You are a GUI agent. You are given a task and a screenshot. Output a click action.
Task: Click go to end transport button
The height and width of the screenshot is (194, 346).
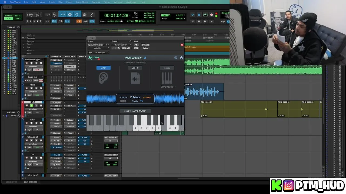[x=211, y=21]
